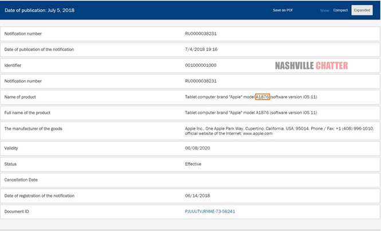
Task: Click the Show label in the header
Action: click(x=324, y=10)
